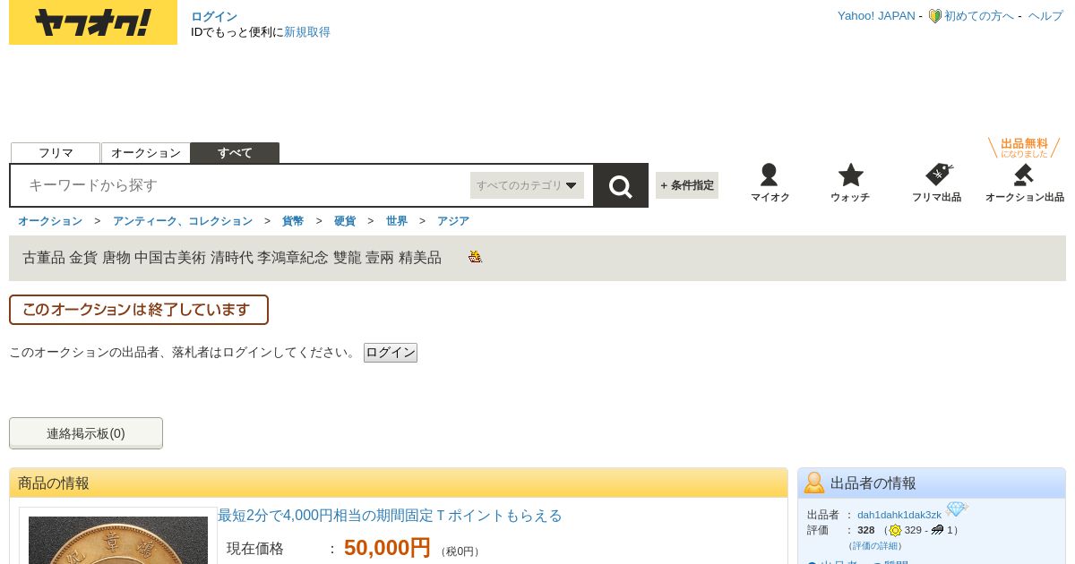Select the すべて search tab

(x=235, y=153)
